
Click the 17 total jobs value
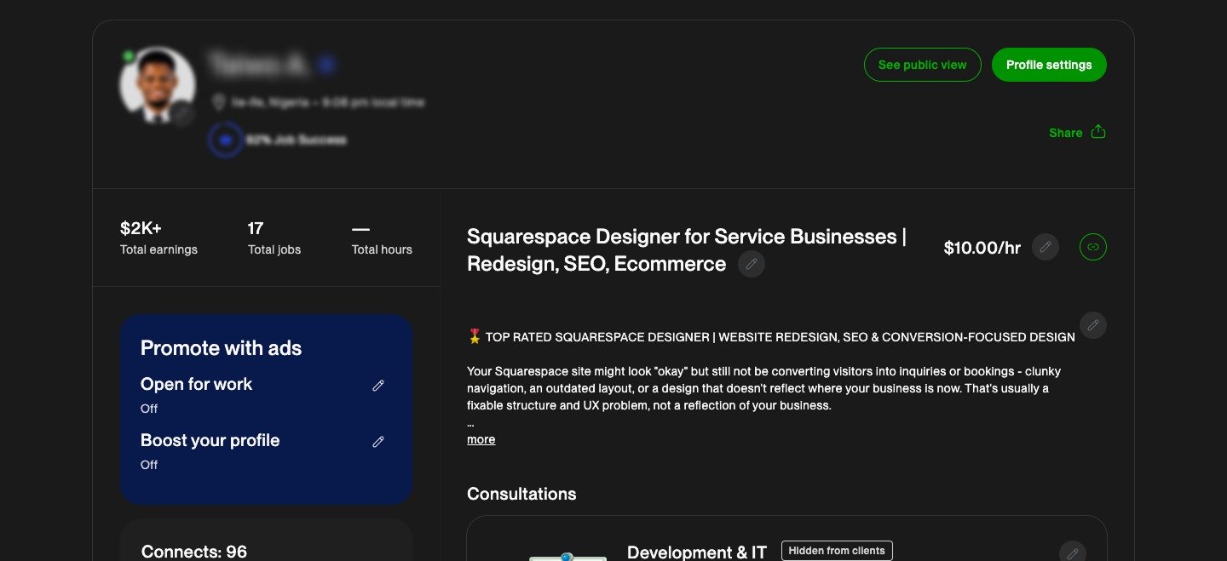coord(256,228)
